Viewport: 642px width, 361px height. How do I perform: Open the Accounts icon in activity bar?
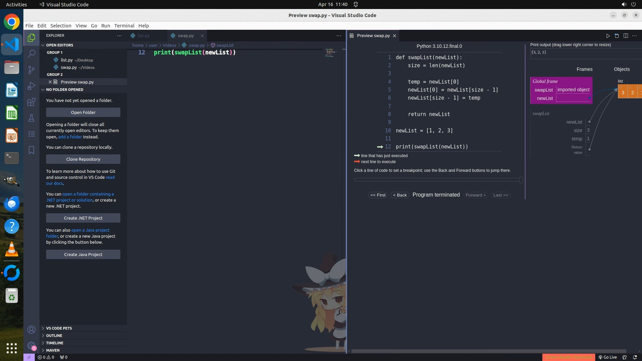coord(31,330)
